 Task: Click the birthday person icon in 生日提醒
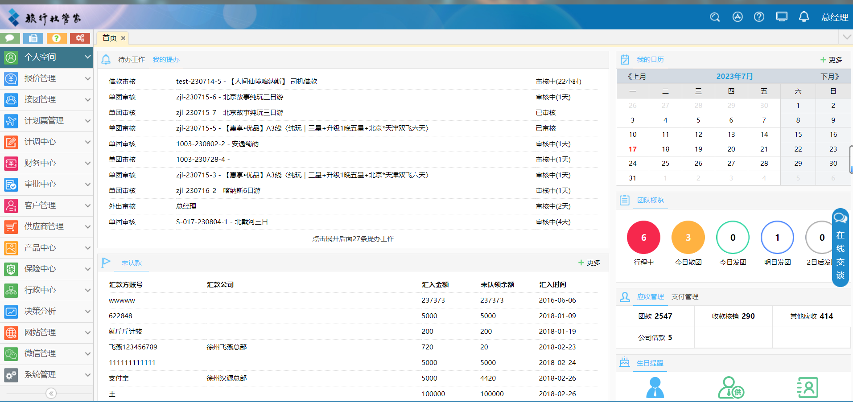tap(655, 387)
